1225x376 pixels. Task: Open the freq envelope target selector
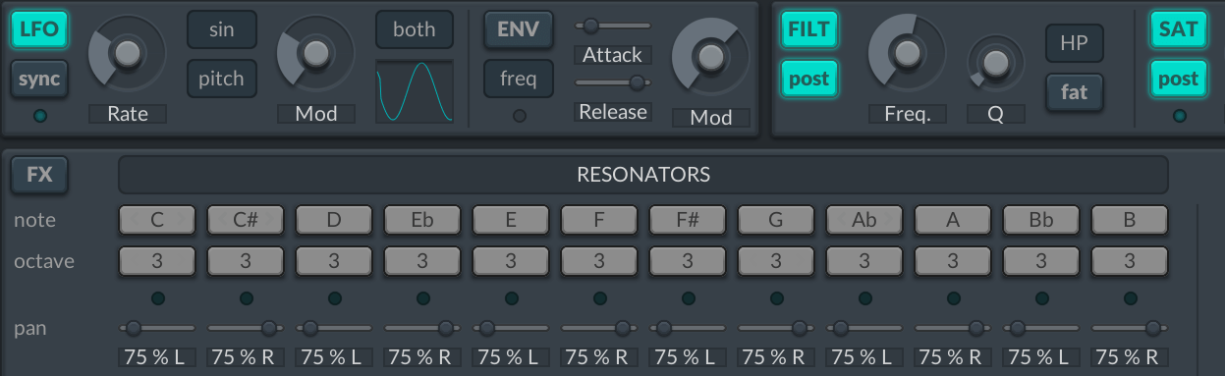pos(519,80)
